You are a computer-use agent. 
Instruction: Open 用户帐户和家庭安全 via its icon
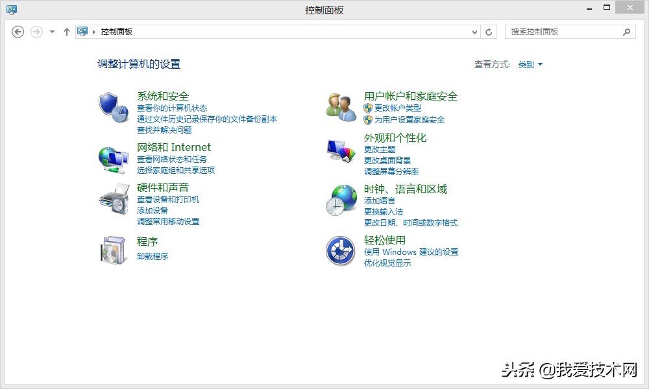click(x=339, y=106)
